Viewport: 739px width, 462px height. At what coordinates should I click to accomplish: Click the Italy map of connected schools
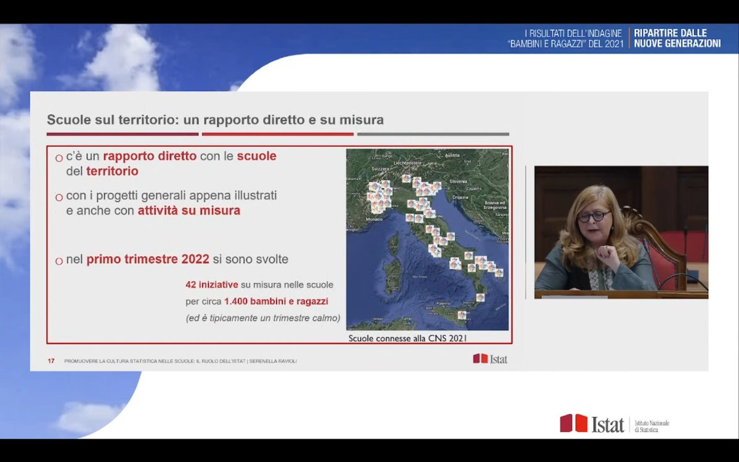tap(427, 240)
